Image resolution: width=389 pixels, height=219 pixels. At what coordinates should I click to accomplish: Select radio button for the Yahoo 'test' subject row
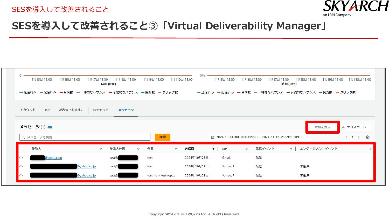click(x=21, y=167)
